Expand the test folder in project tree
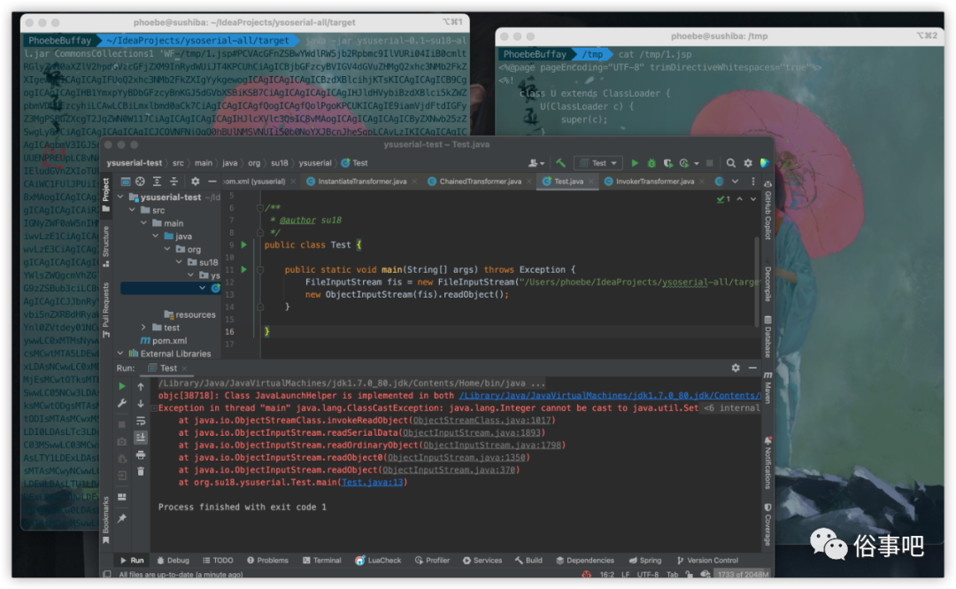Image resolution: width=956 pixels, height=589 pixels. [144, 328]
